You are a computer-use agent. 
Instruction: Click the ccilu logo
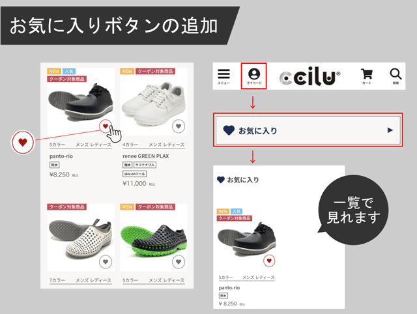point(309,76)
